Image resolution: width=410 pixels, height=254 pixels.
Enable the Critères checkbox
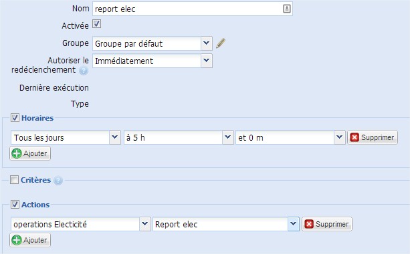click(x=15, y=180)
